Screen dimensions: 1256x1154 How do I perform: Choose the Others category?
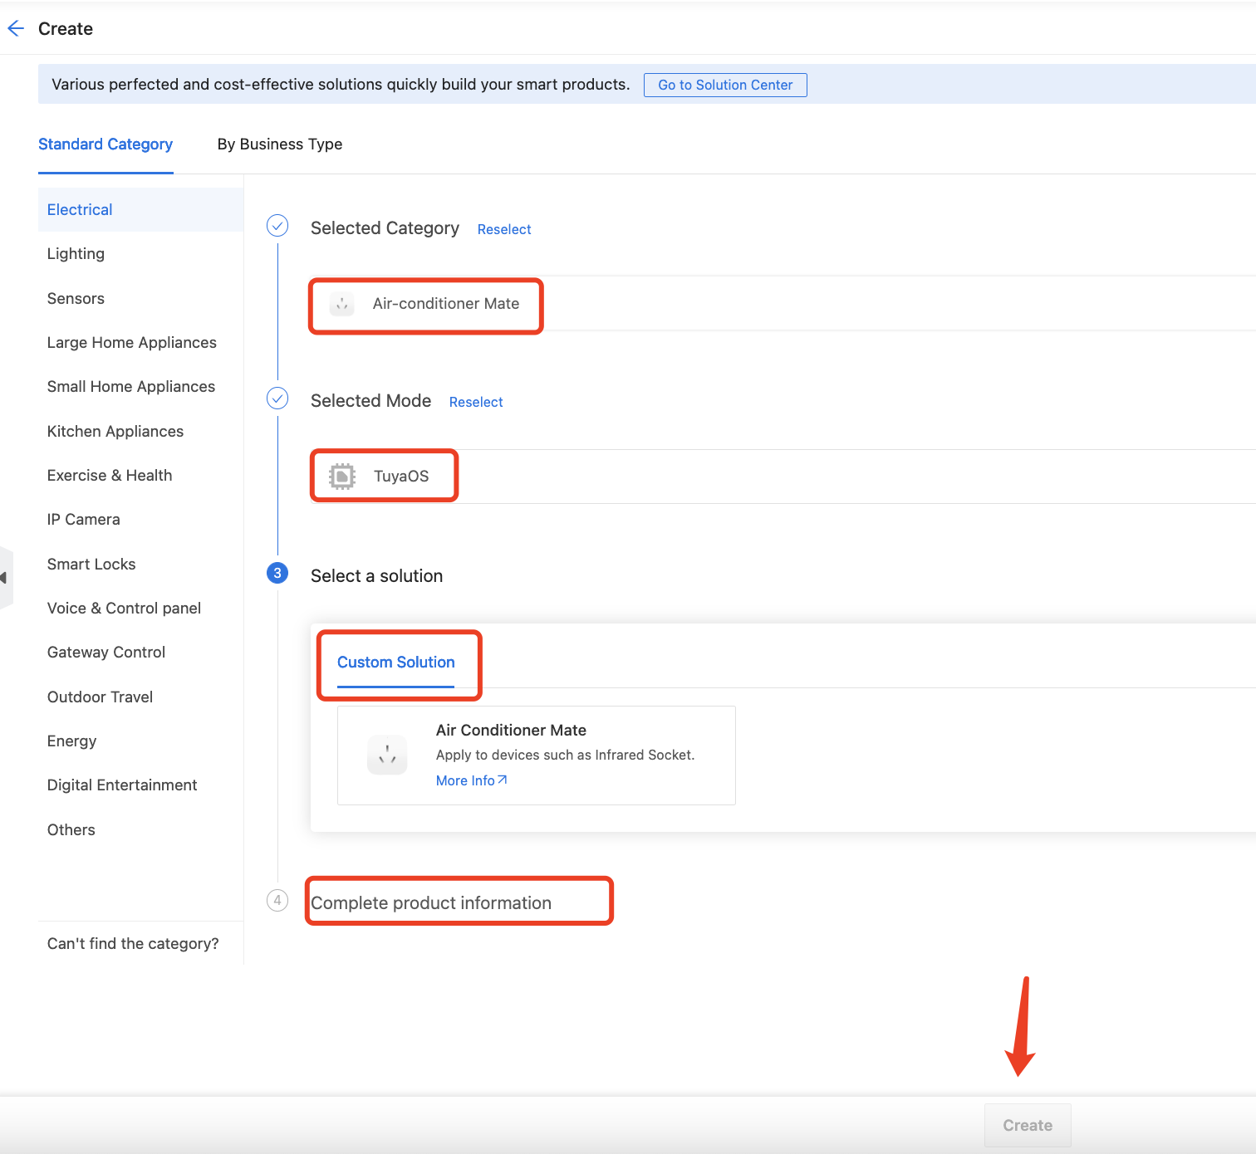(140, 830)
